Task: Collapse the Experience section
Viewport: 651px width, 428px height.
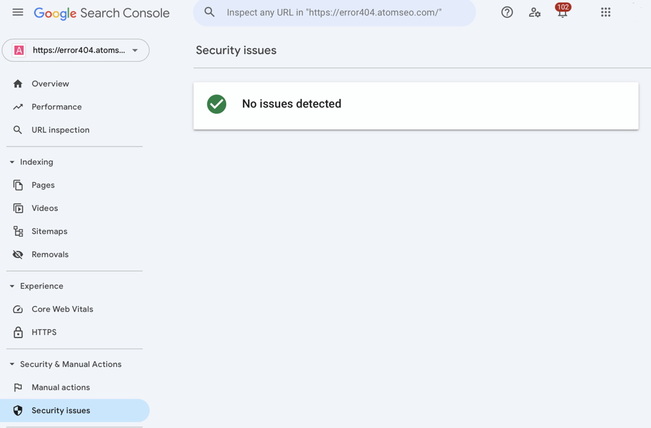Action: point(10,286)
